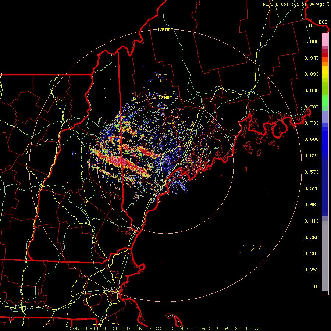This screenshot has height=331, width=331.
Task: Click the 0.360 legend value
Action: 312,238
